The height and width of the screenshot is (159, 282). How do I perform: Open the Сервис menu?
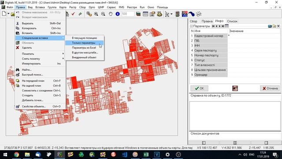click(x=111, y=7)
